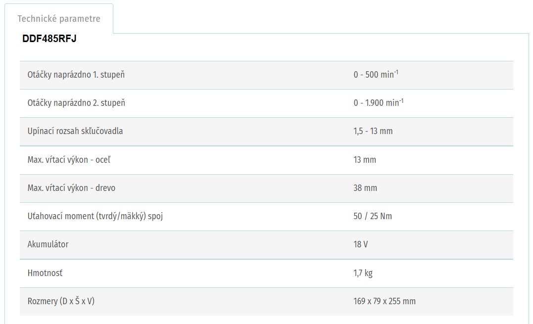Click the Otáčky naprázdno 1. stupeň label

point(76,75)
